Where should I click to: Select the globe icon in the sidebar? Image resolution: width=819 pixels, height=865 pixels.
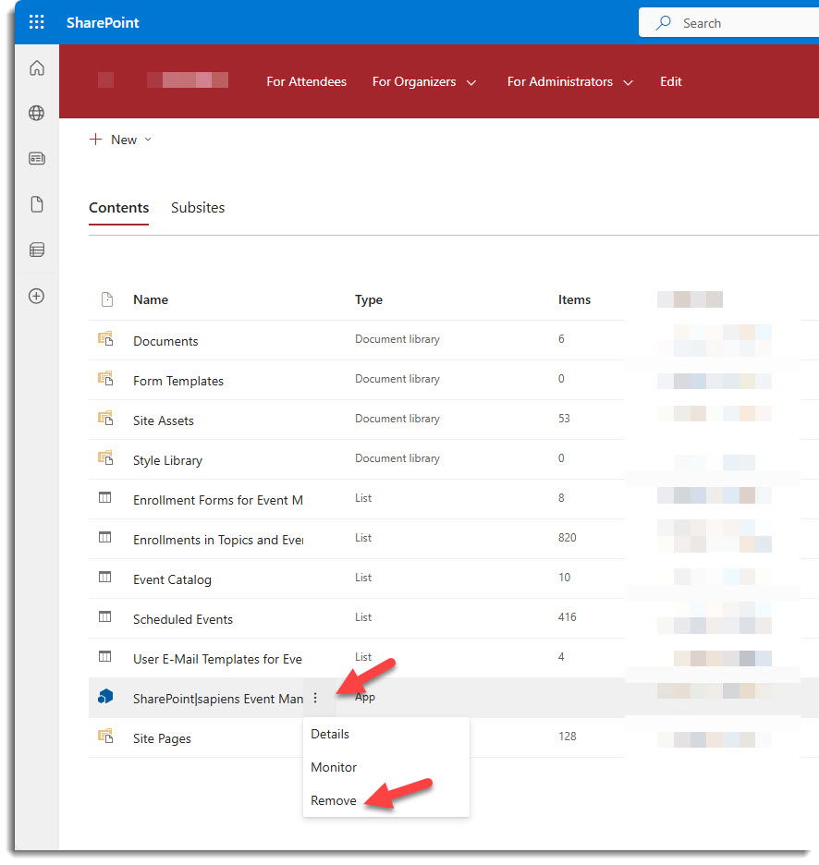pyautogui.click(x=35, y=112)
